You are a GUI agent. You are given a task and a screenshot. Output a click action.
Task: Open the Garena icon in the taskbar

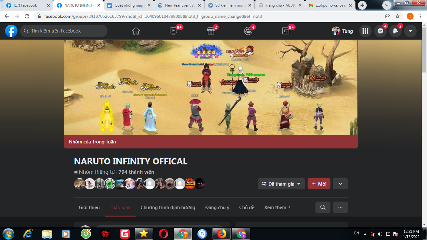(x=105, y=234)
